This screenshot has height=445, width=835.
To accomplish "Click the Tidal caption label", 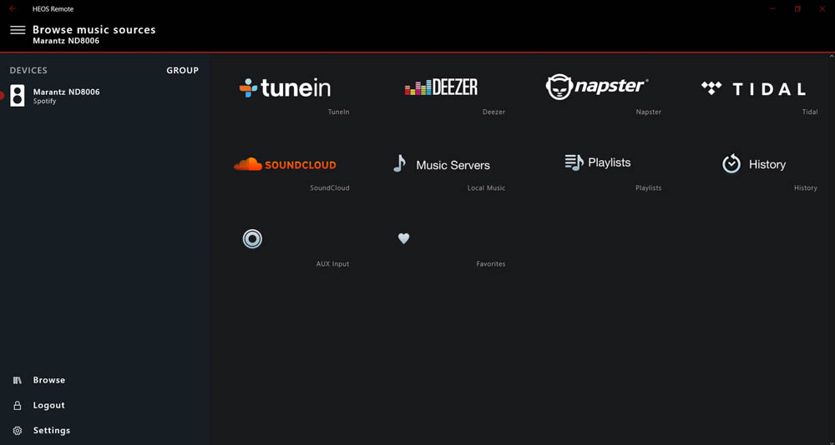I will click(809, 112).
